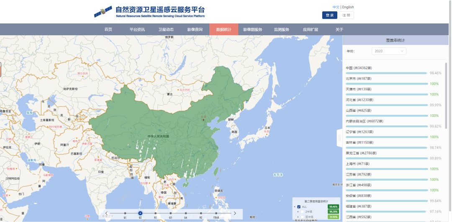452x222 pixels.
Task: Select the Q2 timeline marker
Action: tap(140, 213)
